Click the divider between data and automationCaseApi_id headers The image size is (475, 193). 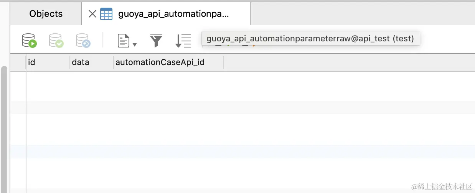coord(114,62)
